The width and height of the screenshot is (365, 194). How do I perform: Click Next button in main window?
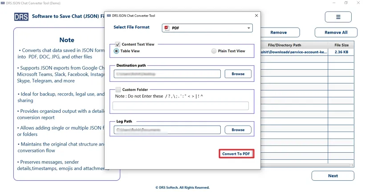[x=333, y=176]
